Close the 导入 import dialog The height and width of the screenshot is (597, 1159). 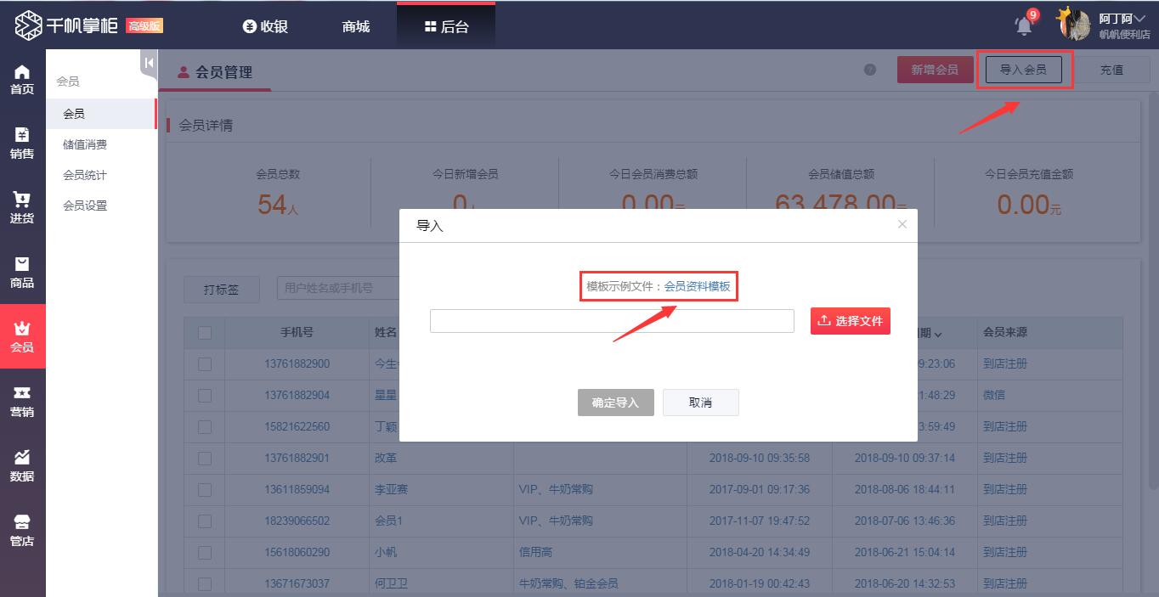(902, 224)
